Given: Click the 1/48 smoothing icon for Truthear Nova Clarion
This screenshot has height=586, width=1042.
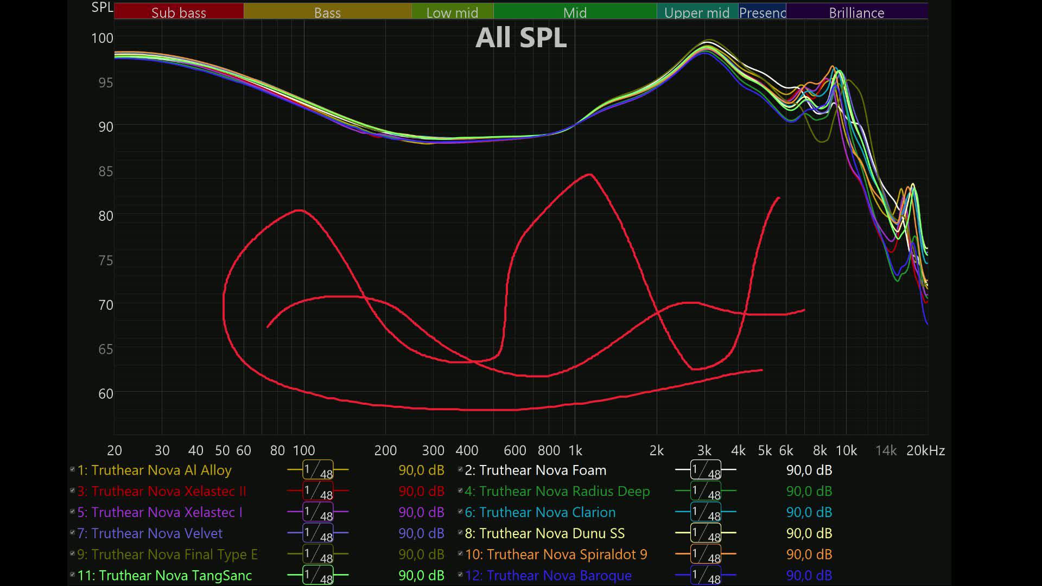Looking at the screenshot, I should click(x=706, y=512).
